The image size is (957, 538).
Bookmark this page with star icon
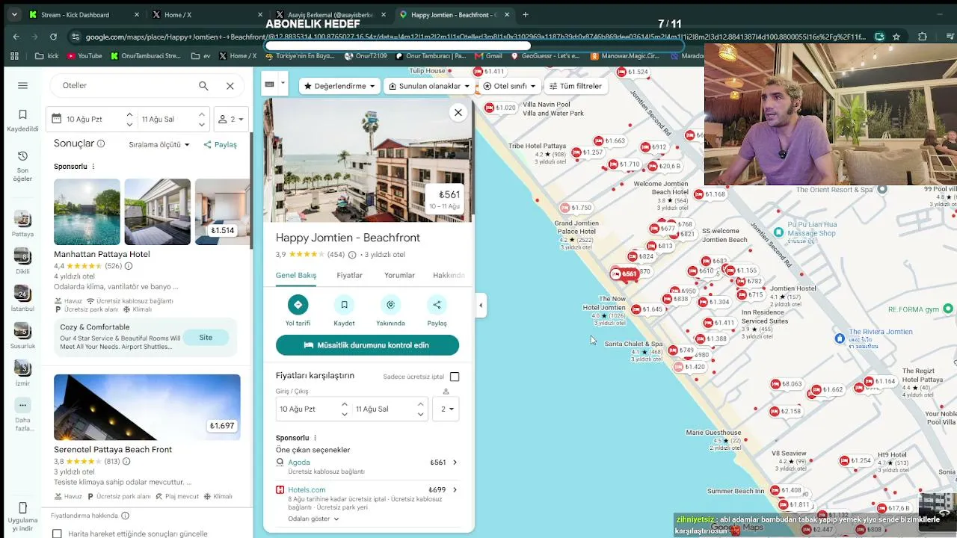[896, 37]
